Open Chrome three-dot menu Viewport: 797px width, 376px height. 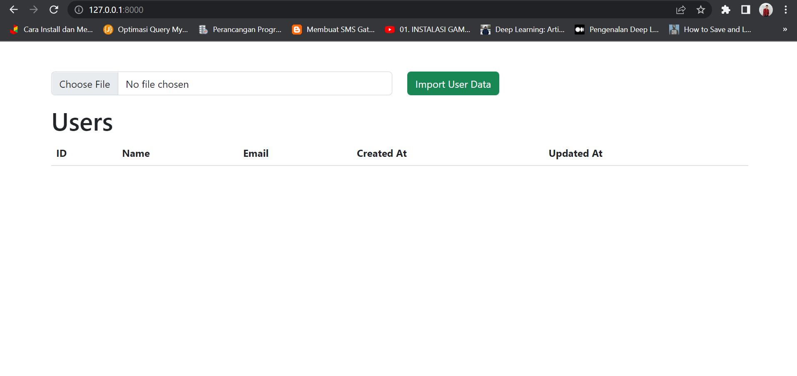(785, 10)
